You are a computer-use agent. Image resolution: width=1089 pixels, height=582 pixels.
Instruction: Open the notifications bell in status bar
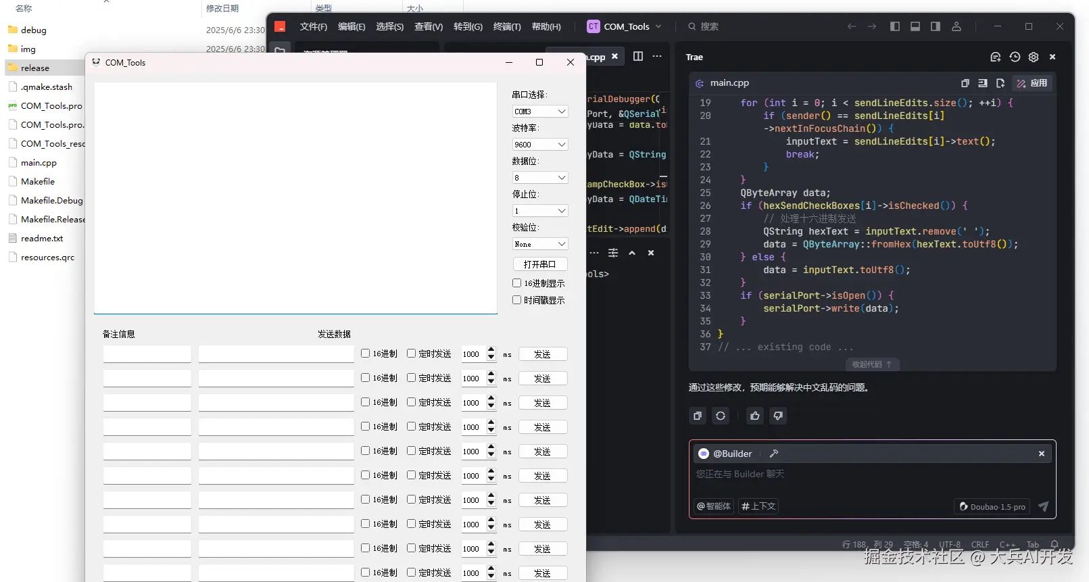[x=1055, y=544]
